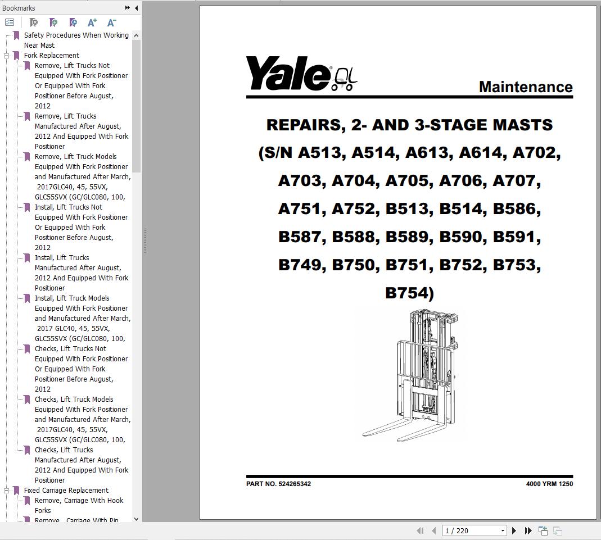Select the Fixed Carriage Replacement bookmark

tap(67, 490)
